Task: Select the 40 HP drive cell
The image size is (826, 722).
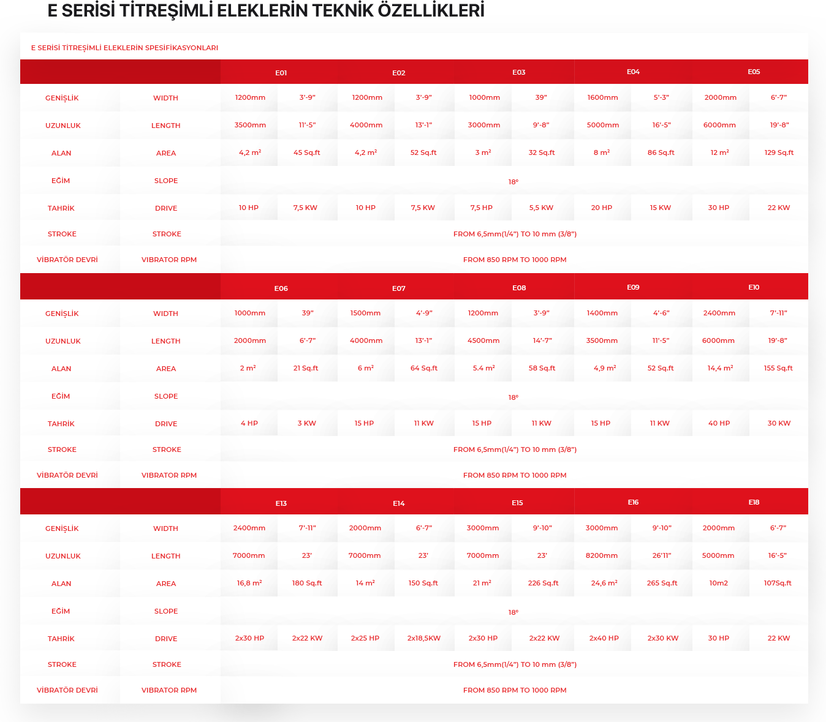Action: (719, 423)
